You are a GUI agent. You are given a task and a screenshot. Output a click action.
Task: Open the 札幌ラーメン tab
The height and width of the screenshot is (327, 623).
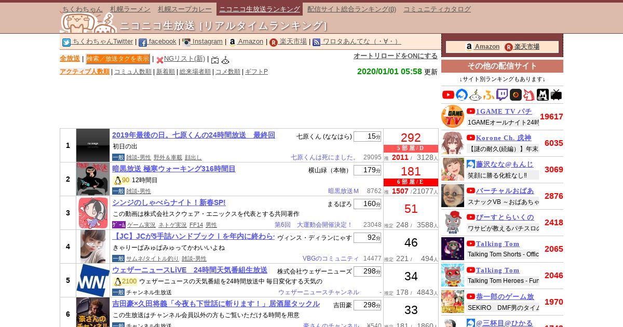click(130, 9)
